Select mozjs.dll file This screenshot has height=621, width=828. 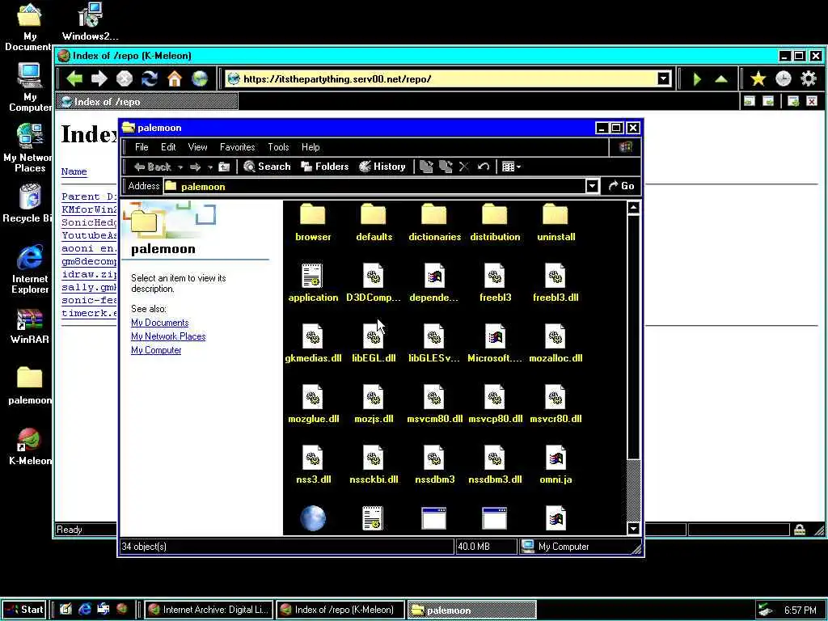click(x=374, y=404)
